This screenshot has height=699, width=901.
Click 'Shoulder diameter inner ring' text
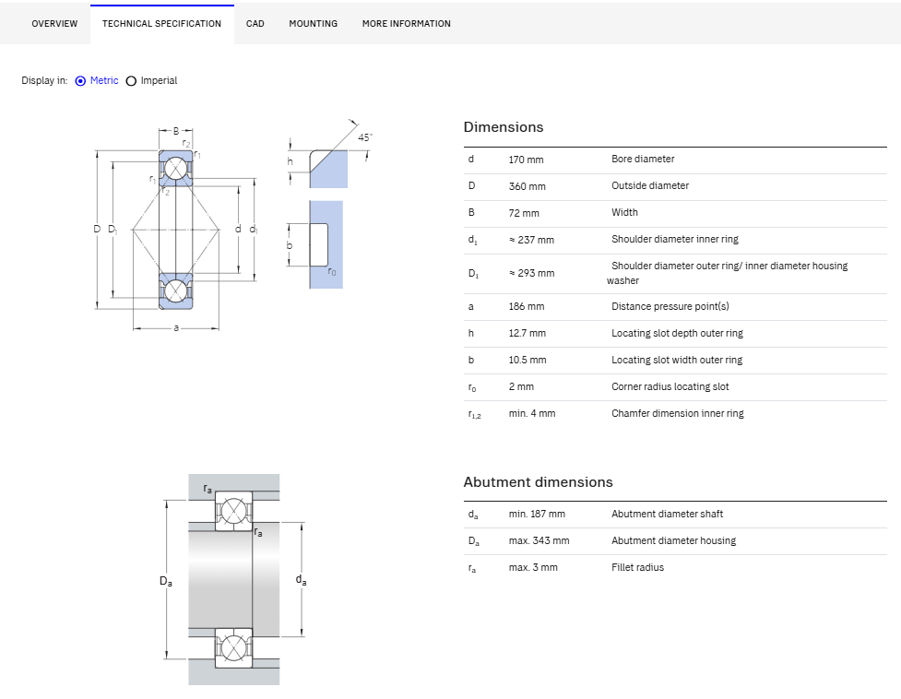point(675,239)
